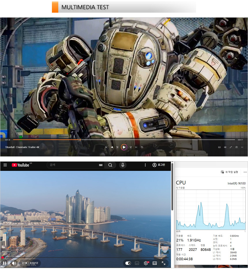Viewport: 248px width, 269px height.
Task: Start voice search with the microphone icon
Action: pyautogui.click(x=123, y=165)
